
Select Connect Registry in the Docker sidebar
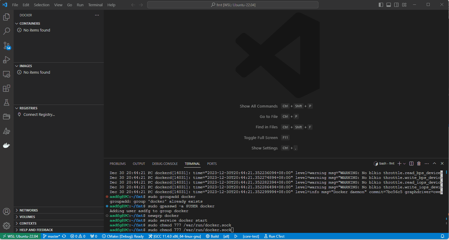point(39,114)
